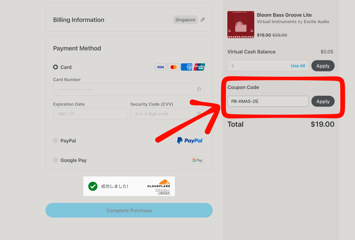Click the pencil icon to edit billing information
This screenshot has width=355, height=240.
[202, 20]
